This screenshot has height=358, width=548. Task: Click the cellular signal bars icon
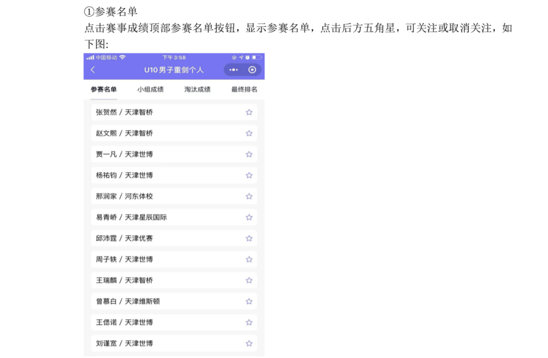tap(90, 57)
